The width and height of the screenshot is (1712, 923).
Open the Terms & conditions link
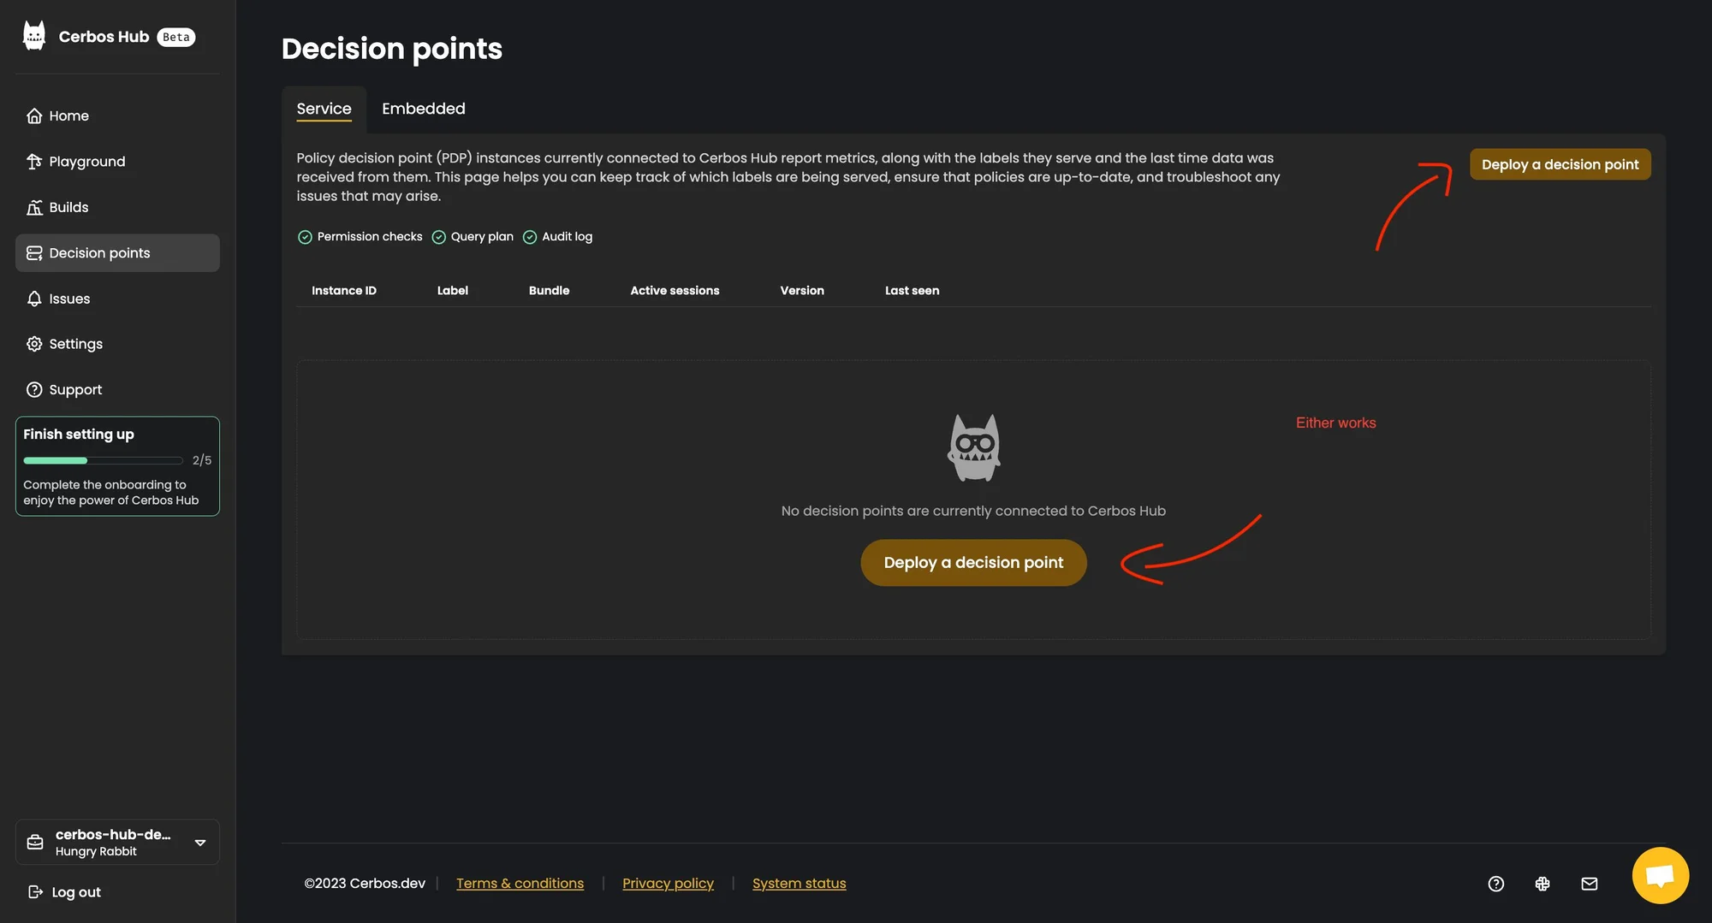520,884
